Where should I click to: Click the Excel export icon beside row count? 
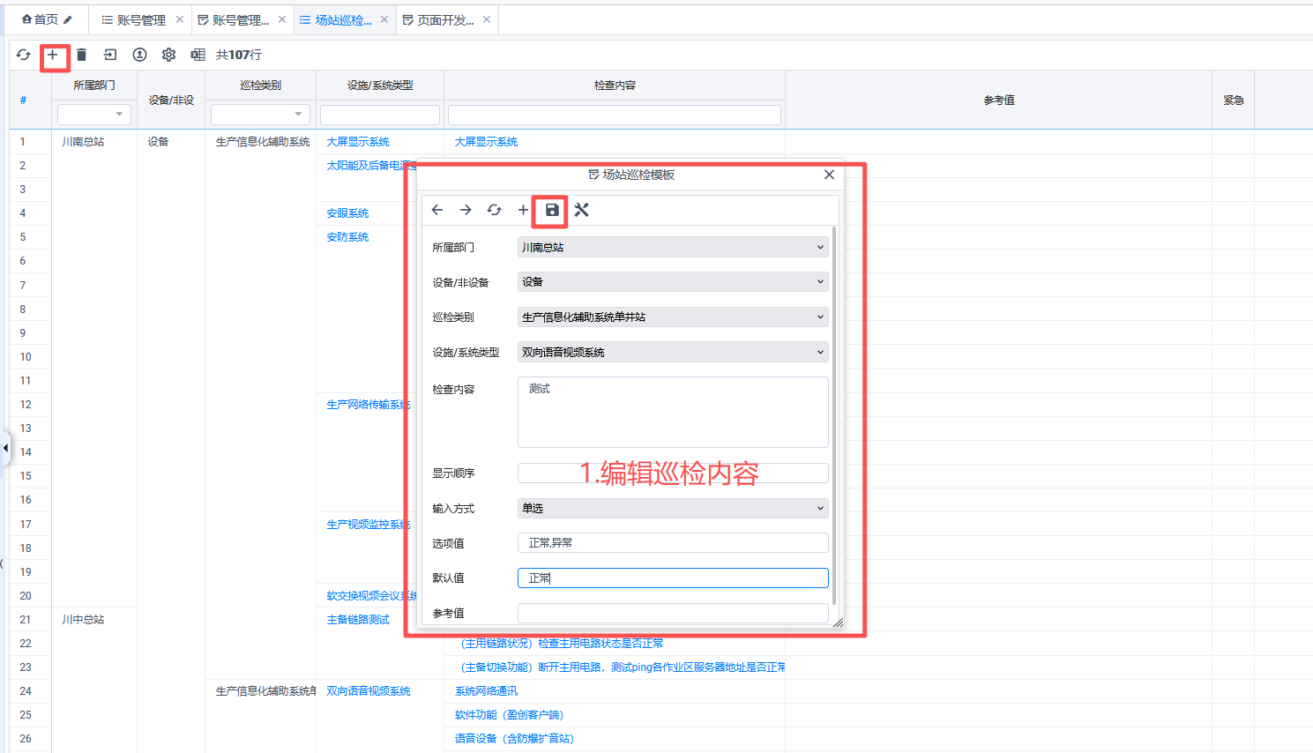(198, 55)
